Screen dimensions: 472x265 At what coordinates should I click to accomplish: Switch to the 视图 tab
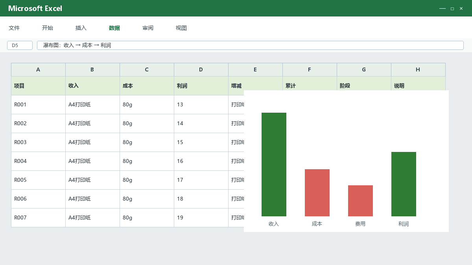[181, 28]
